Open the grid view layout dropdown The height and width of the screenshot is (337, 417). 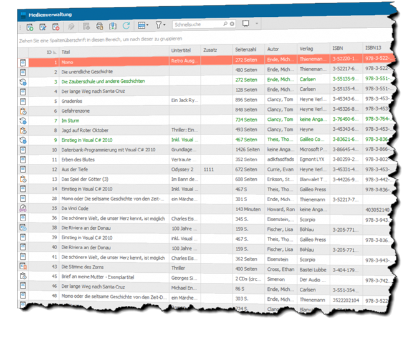click(x=143, y=26)
